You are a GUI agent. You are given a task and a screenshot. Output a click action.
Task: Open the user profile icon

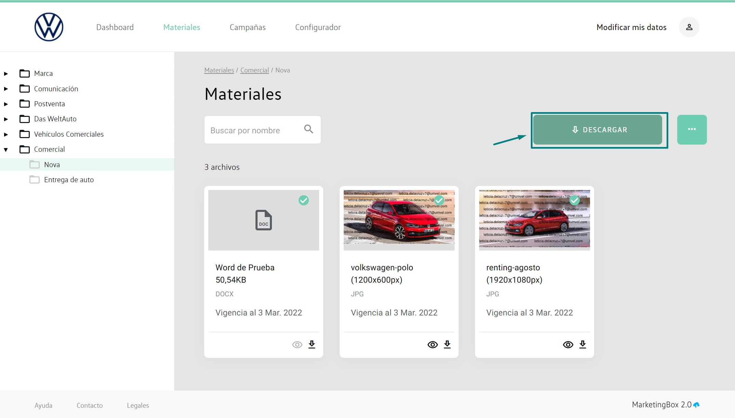689,27
